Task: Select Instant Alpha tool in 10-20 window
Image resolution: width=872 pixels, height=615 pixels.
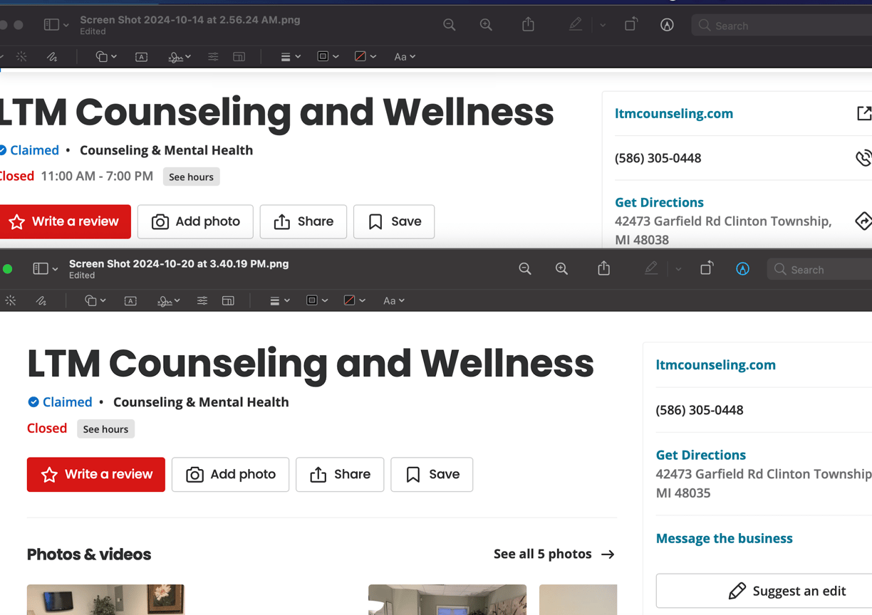Action: [11, 301]
